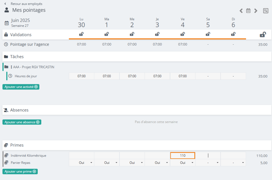This screenshot has height=180, width=272.
Task: Click the drag handle beside AAA - Projet RGV TRICASTIN
Action: (x=11, y=67)
